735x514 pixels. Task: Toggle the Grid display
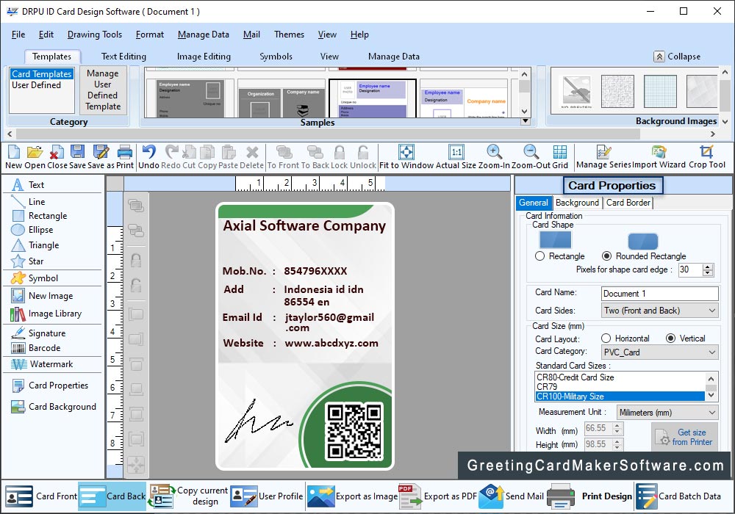(x=559, y=157)
